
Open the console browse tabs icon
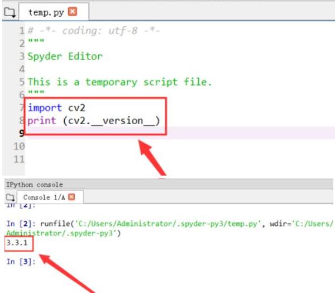tap(9, 197)
